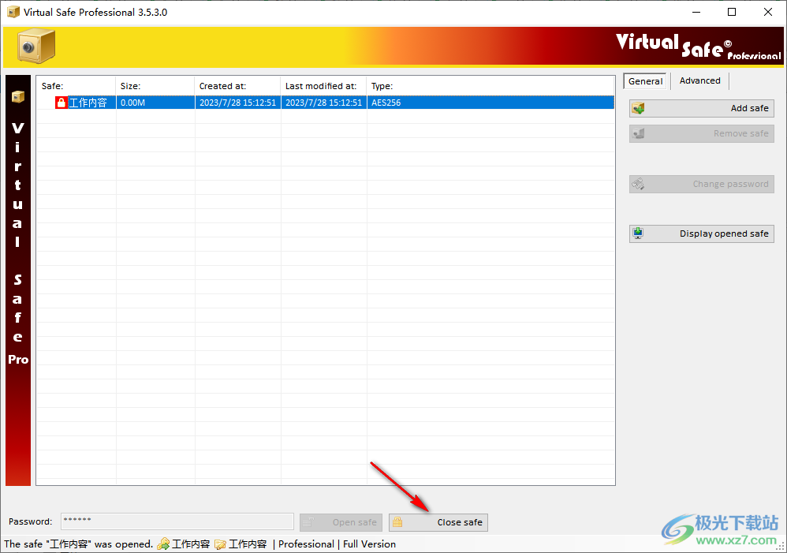The image size is (787, 553).
Task: Click the Full Version status text
Action: click(369, 544)
